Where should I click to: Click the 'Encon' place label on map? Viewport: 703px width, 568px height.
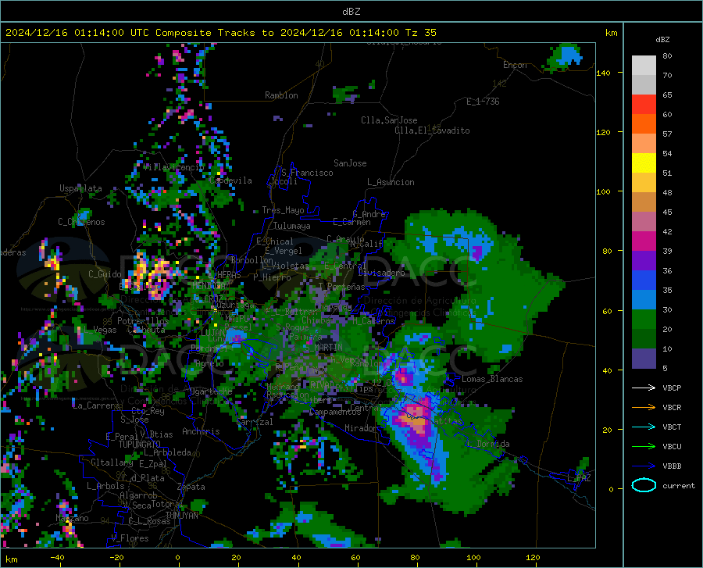click(x=515, y=65)
